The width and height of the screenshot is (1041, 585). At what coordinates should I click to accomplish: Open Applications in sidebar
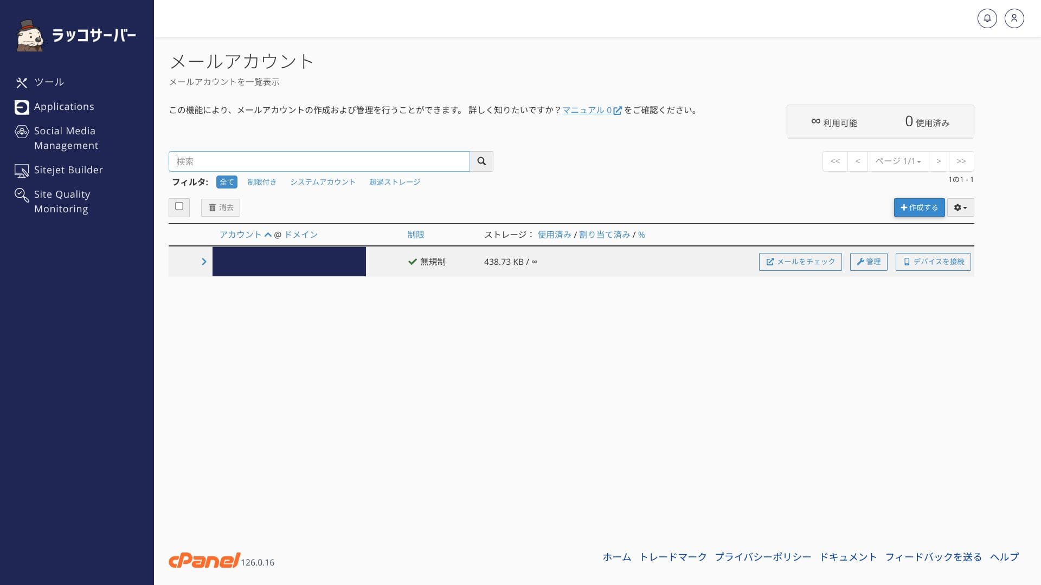pos(63,107)
